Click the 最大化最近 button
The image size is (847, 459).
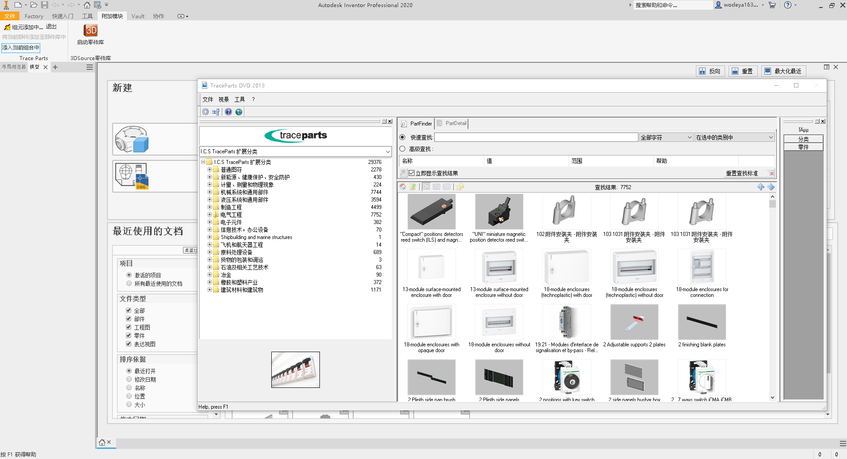pos(783,71)
